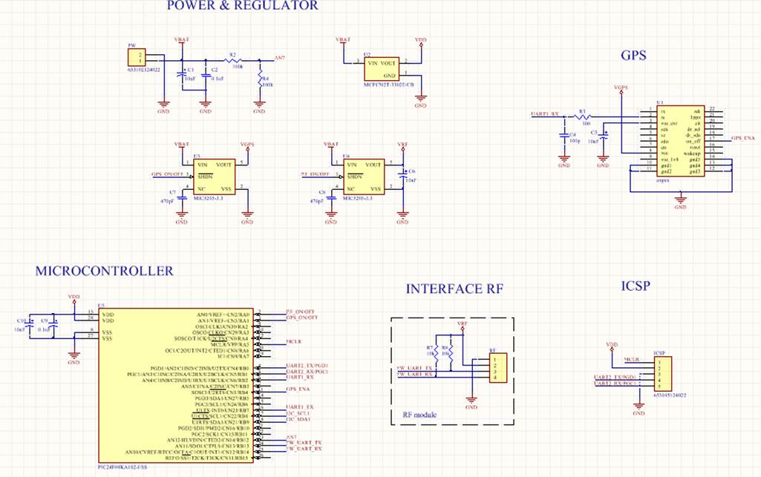Click UART1_TX net label on microcontroller
Image resolution: width=761 pixels, height=477 pixels.
tap(300, 407)
